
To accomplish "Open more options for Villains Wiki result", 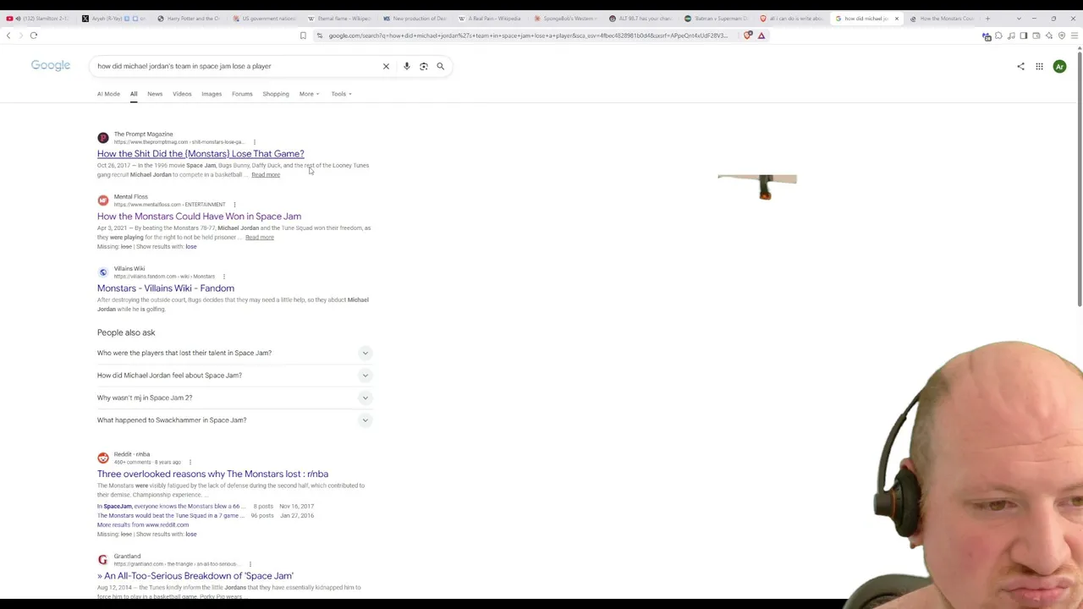I will (x=224, y=277).
